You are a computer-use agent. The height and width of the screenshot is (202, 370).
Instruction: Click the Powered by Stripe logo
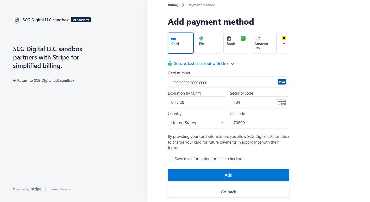(x=36, y=189)
